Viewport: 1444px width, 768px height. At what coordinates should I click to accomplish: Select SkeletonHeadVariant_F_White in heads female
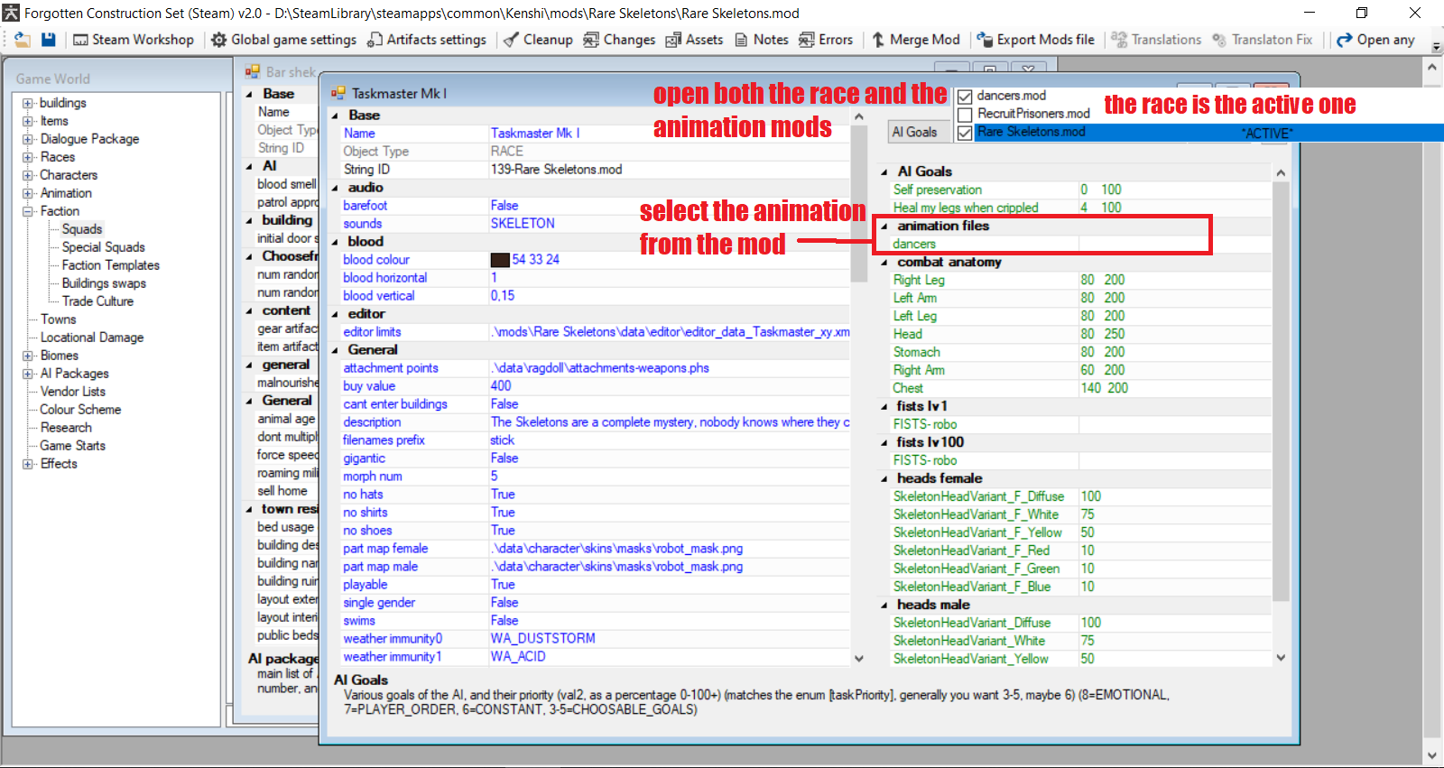click(976, 514)
